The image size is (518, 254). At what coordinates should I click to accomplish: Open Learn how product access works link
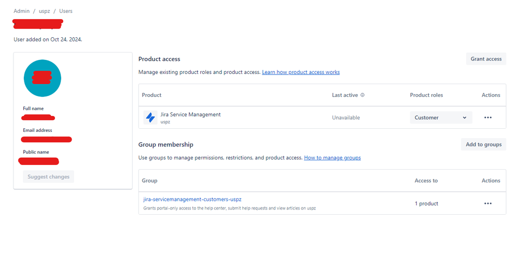(301, 72)
